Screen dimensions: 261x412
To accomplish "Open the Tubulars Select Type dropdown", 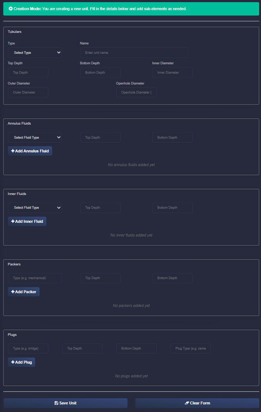I will tap(35, 53).
